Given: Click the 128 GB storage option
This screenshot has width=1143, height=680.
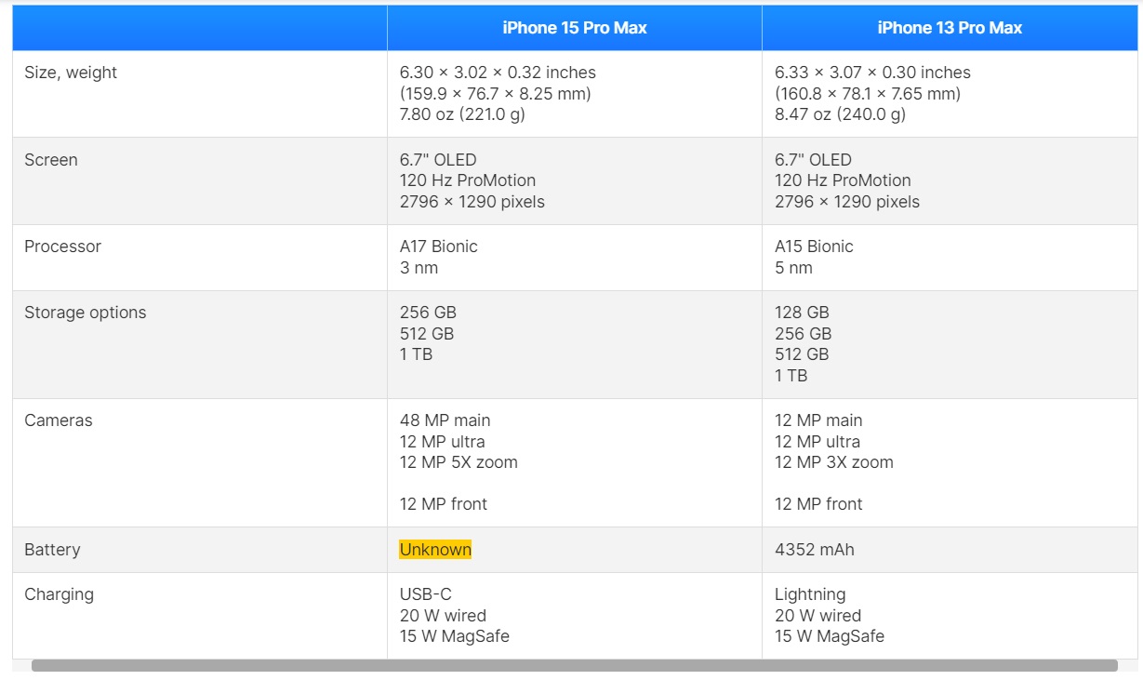Looking at the screenshot, I should click(803, 313).
